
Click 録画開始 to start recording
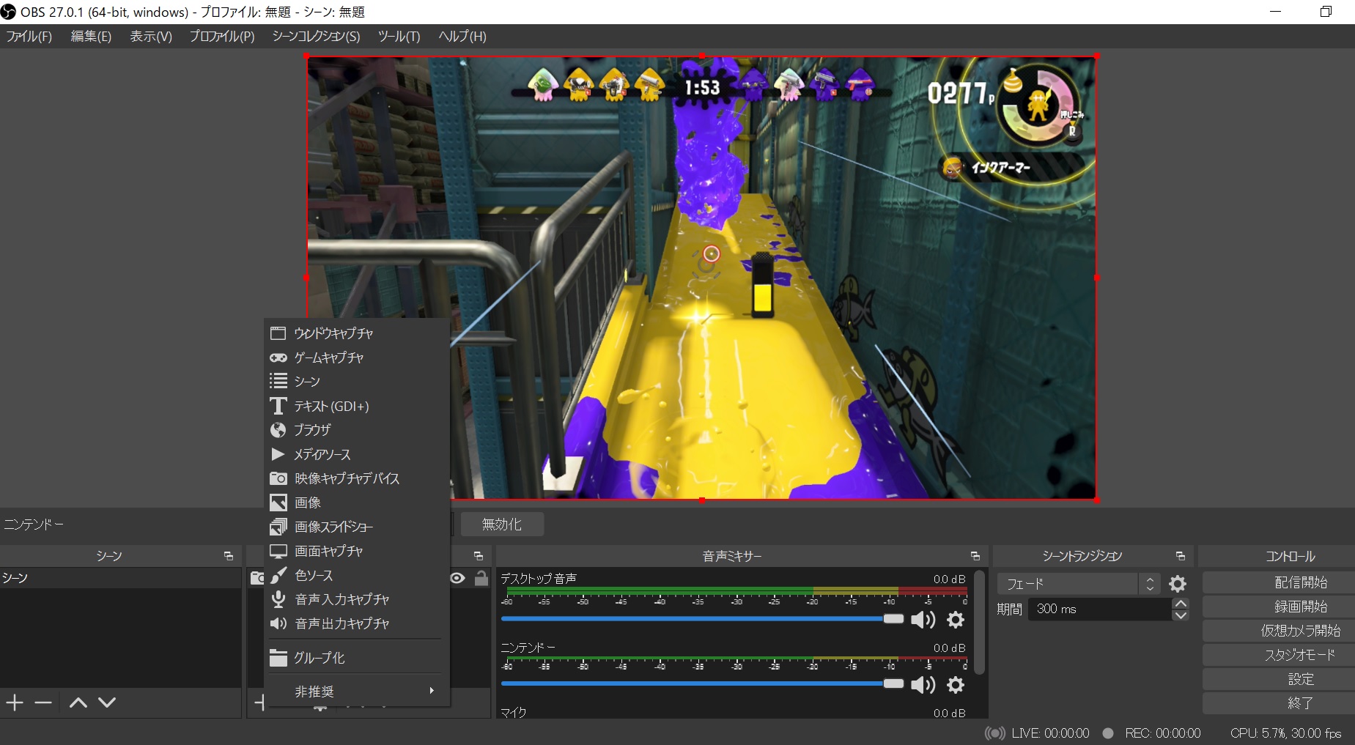tap(1279, 607)
